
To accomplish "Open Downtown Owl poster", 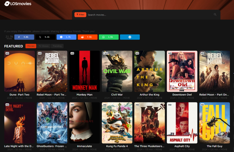I will pos(182,71).
